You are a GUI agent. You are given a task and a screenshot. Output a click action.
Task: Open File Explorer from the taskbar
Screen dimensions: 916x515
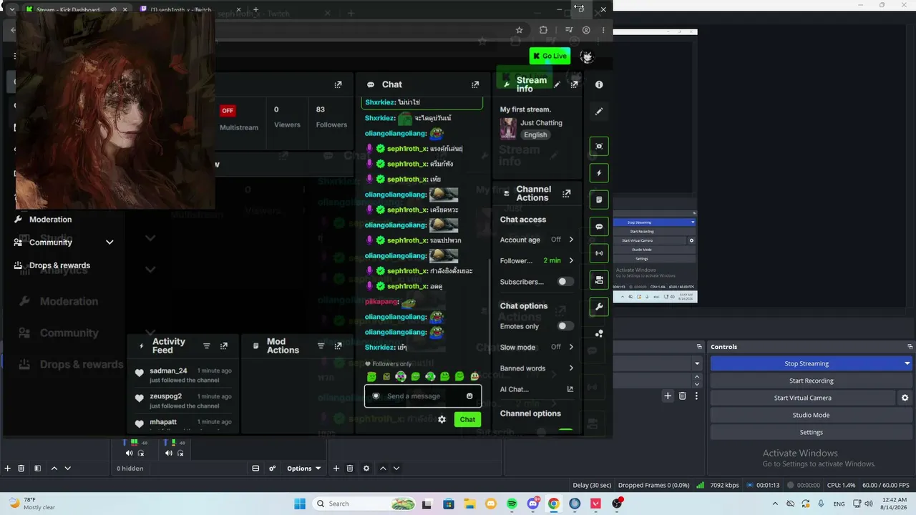pyautogui.click(x=471, y=504)
